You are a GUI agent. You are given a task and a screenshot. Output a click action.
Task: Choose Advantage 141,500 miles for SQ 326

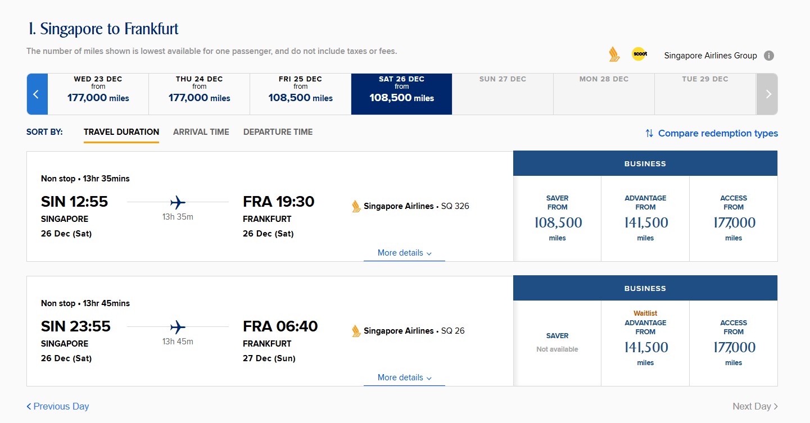tap(645, 219)
